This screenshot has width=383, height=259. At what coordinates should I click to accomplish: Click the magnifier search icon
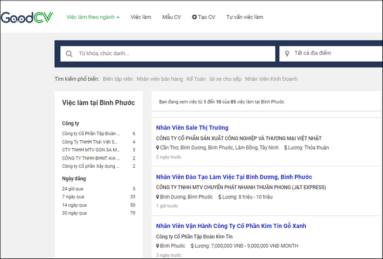pos(70,54)
